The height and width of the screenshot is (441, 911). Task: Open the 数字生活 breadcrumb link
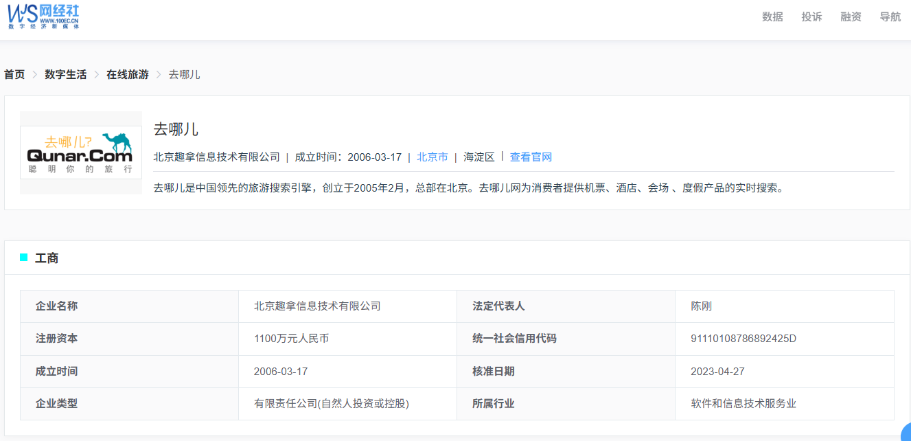click(x=66, y=74)
